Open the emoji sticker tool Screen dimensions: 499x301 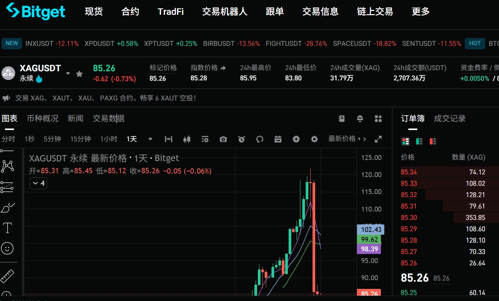point(8,248)
